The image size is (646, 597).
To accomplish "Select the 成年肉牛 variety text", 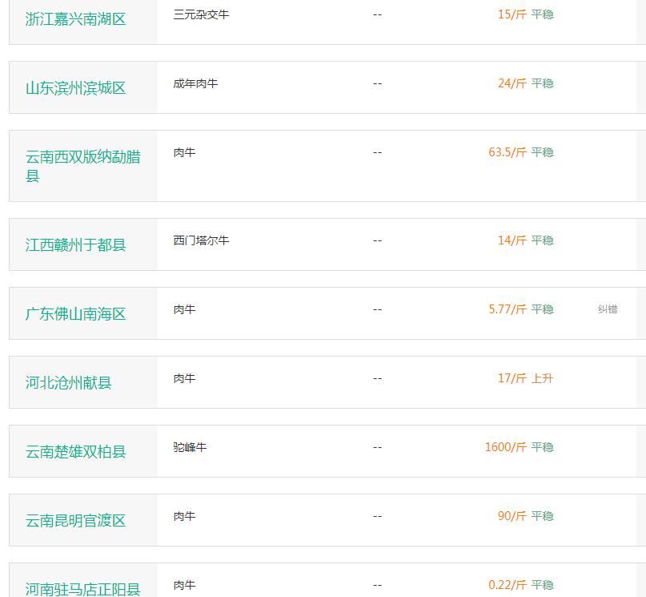I will (195, 83).
